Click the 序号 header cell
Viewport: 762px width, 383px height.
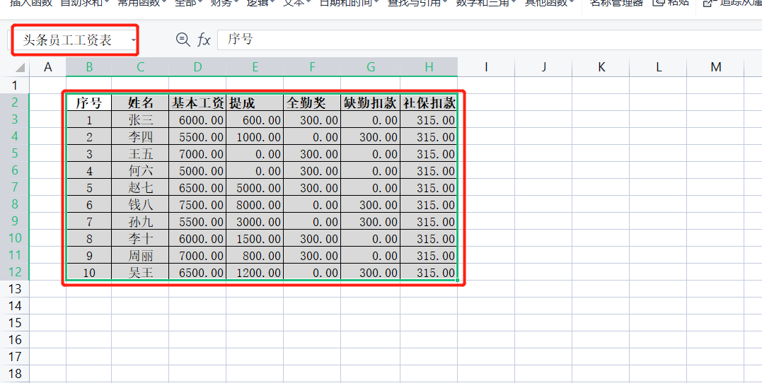click(89, 102)
